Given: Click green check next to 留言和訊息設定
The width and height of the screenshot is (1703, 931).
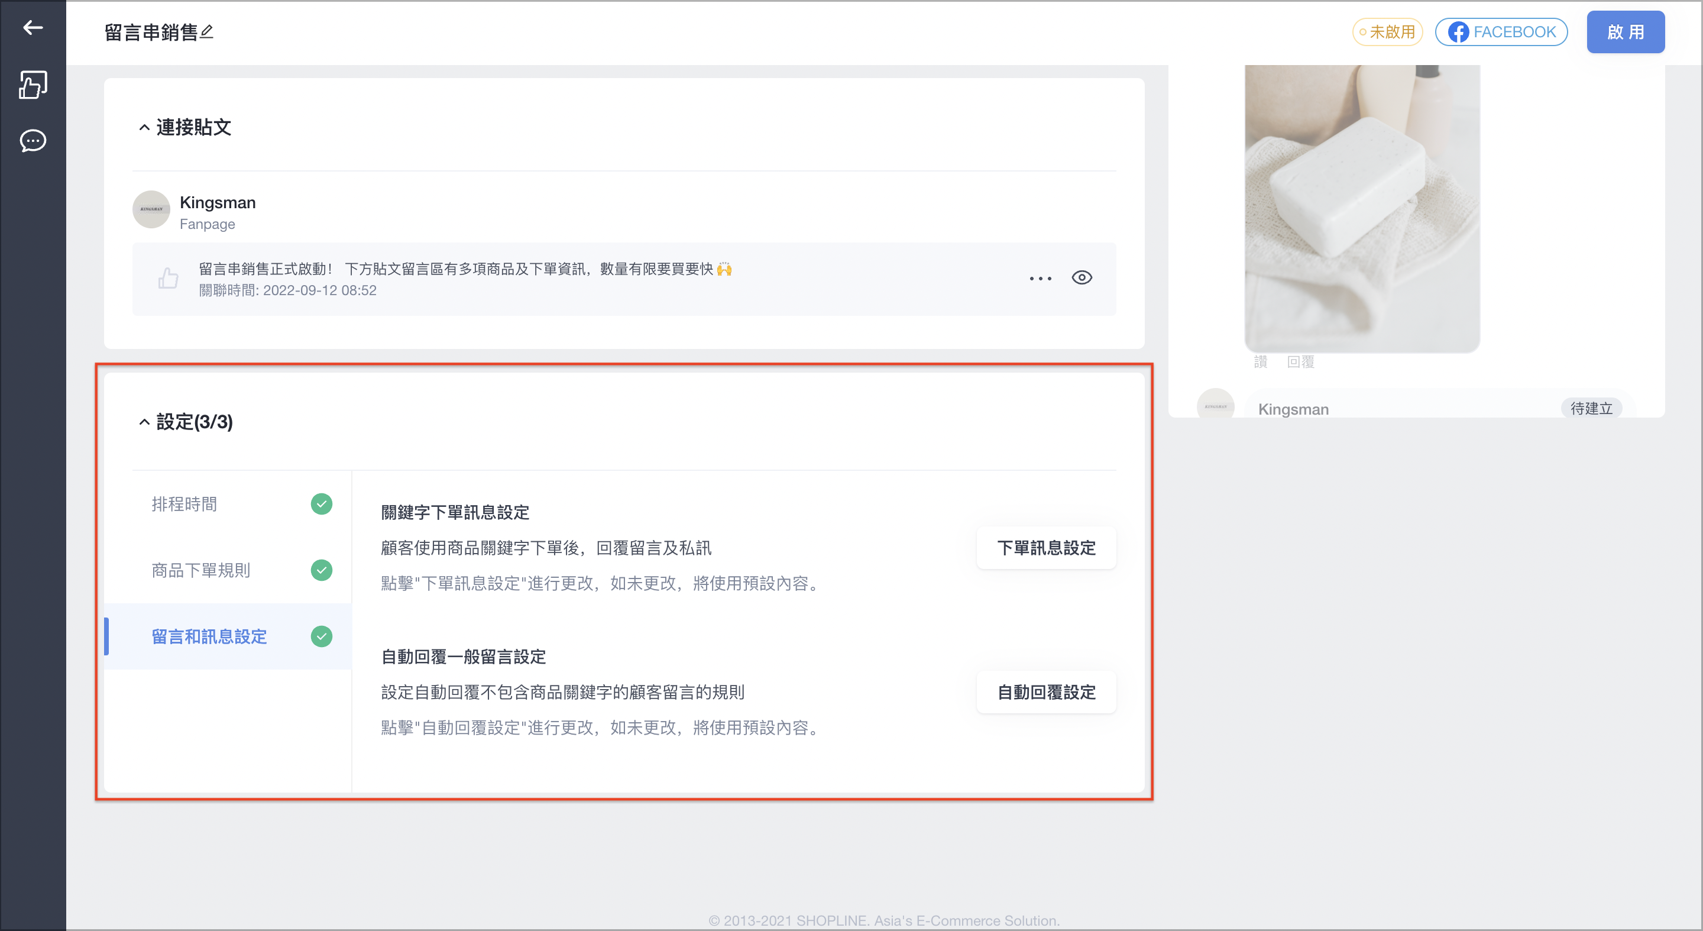Looking at the screenshot, I should (x=321, y=636).
